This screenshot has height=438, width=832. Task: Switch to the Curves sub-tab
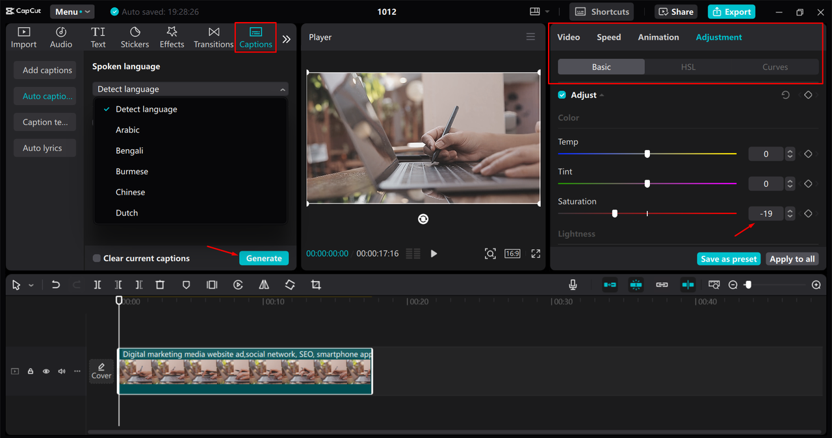775,67
